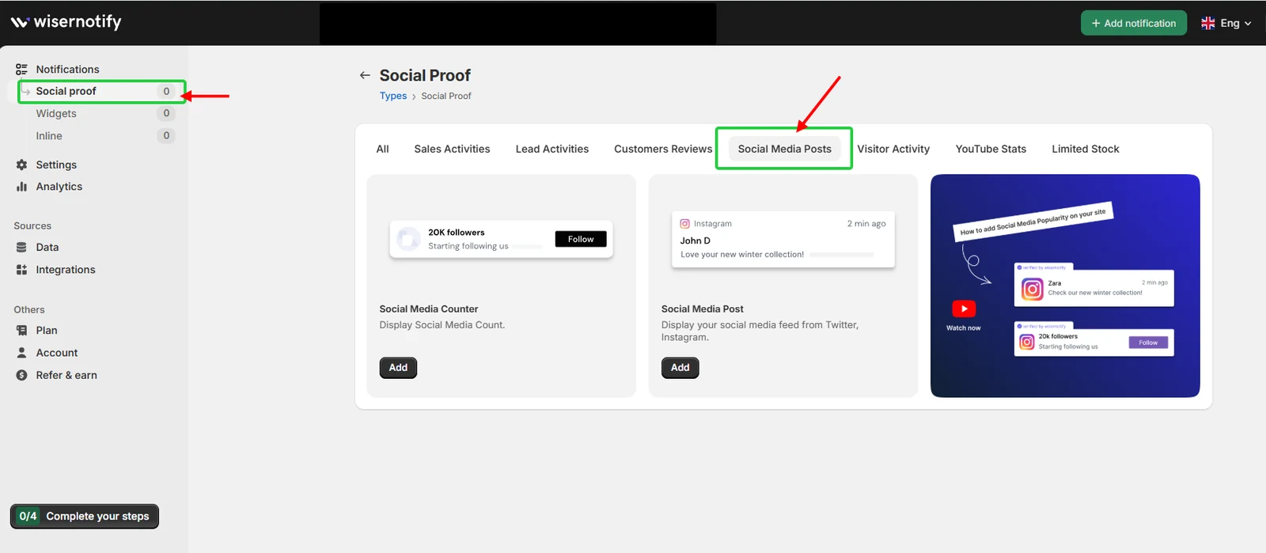Click the wisernotify logo
1266x553 pixels.
(66, 22)
